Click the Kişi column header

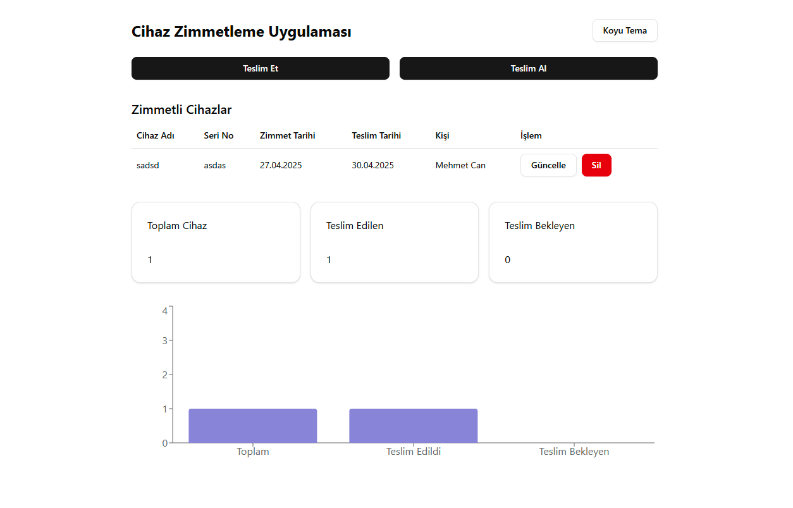(x=443, y=135)
